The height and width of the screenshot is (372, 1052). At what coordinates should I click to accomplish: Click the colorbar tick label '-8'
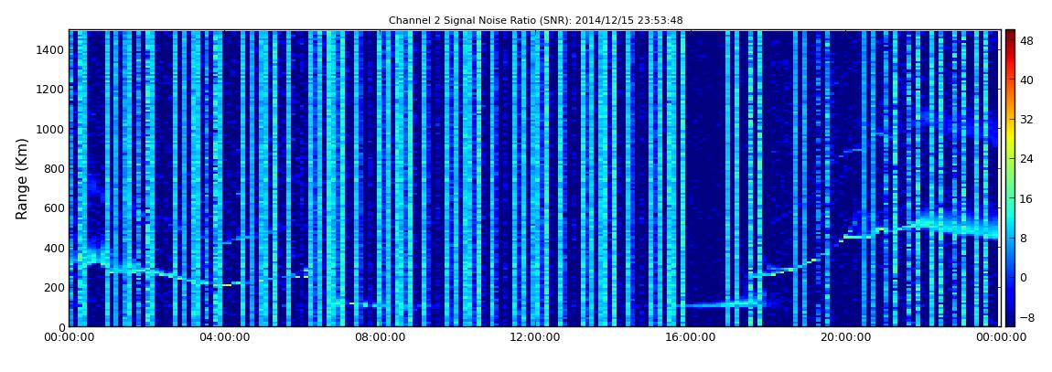[x=1026, y=317]
